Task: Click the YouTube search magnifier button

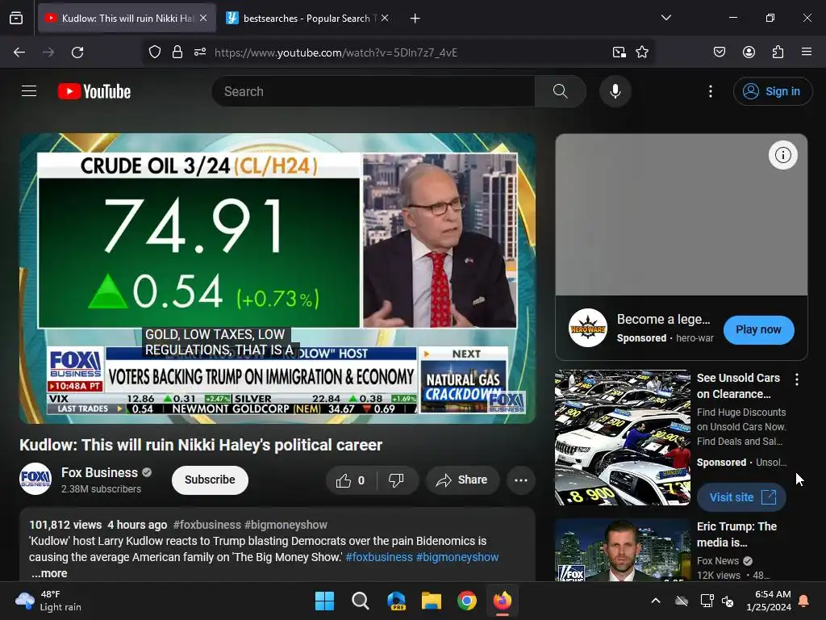Action: tap(561, 91)
